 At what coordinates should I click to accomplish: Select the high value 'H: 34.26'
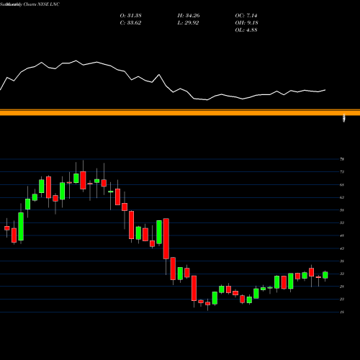click(x=189, y=15)
